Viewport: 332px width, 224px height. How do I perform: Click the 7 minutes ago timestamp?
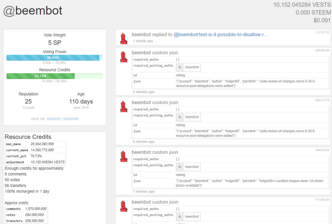144,192
